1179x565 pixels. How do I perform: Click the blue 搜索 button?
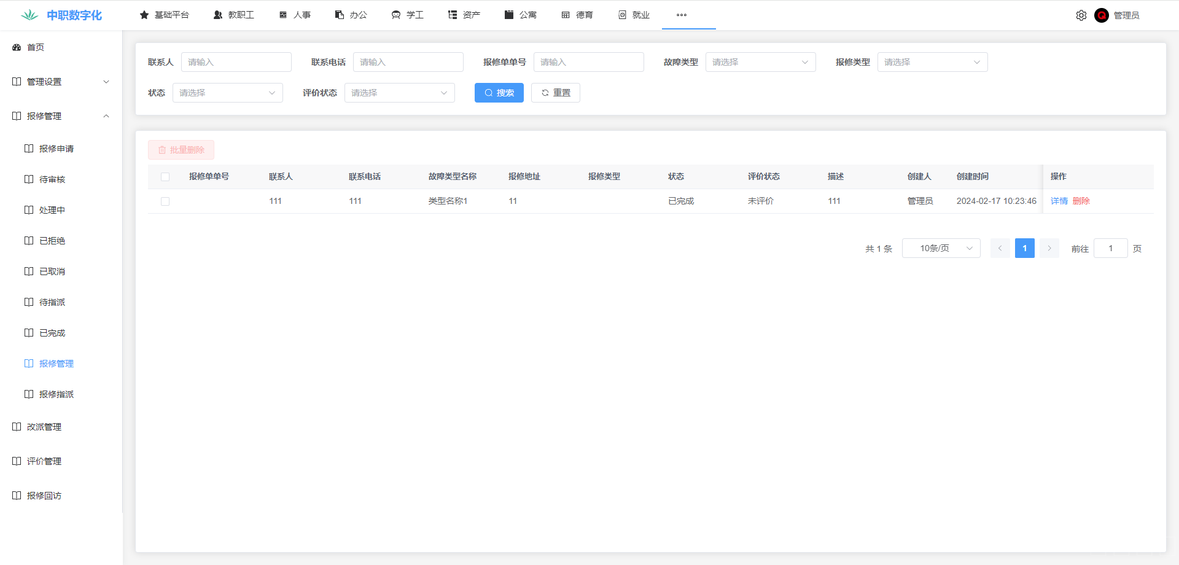(499, 93)
